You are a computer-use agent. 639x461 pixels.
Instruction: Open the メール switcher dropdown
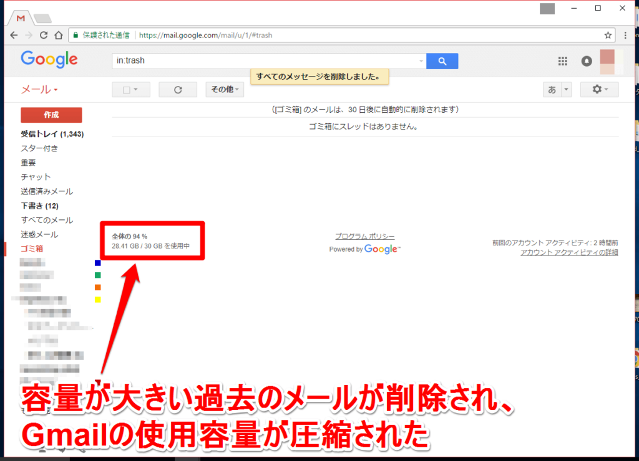click(39, 90)
